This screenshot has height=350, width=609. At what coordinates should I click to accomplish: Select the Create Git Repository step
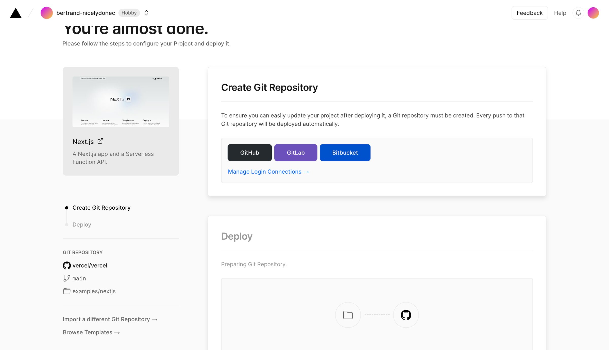101,208
